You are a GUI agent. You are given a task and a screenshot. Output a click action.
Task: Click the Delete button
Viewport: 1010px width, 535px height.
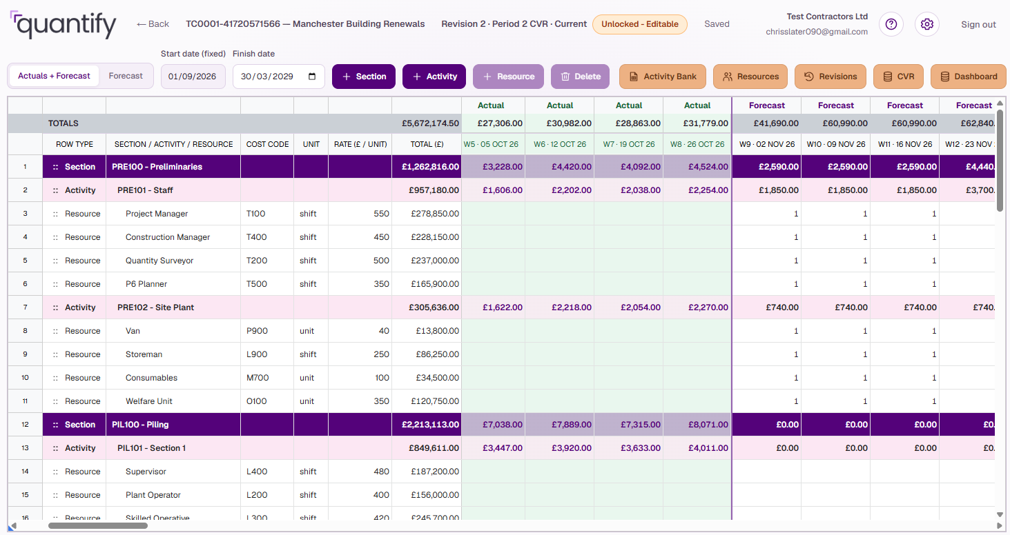pos(580,77)
